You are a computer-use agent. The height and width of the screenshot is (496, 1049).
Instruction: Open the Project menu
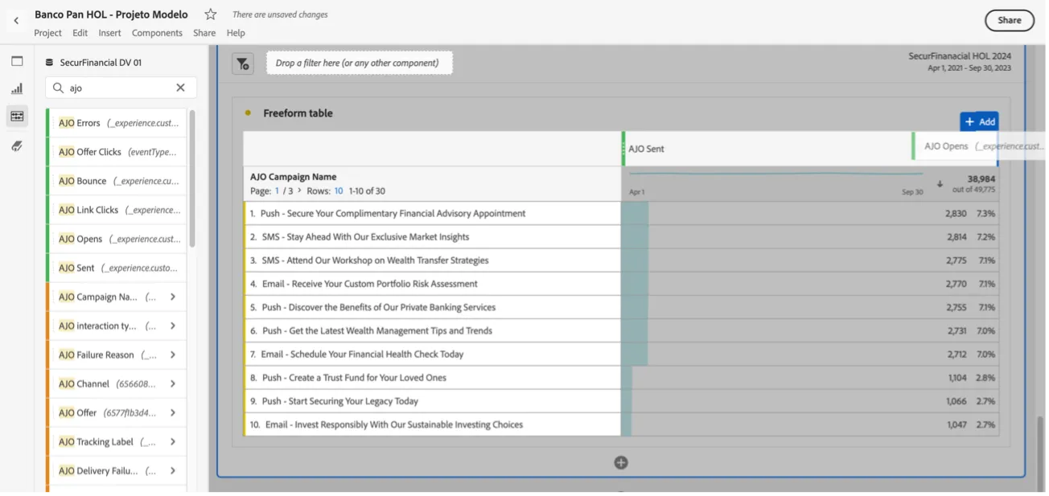(47, 33)
